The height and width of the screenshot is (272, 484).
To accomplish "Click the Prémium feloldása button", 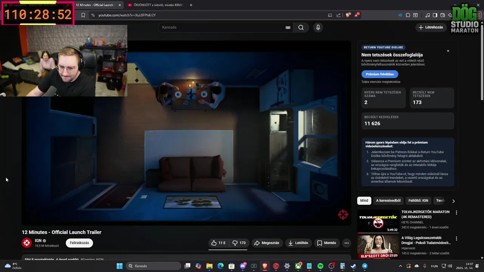I will [x=380, y=74].
